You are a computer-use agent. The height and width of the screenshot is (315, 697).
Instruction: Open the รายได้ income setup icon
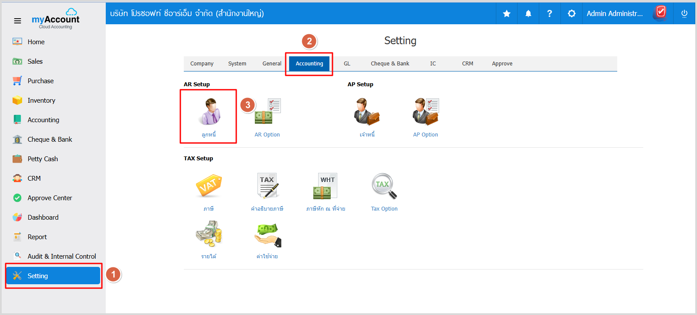pos(208,234)
